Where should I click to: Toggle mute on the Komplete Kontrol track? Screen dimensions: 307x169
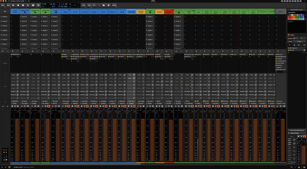(x=144, y=106)
